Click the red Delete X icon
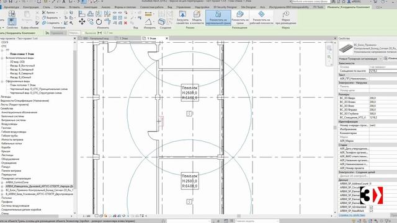The width and height of the screenshot is (397, 223). tap(125, 23)
